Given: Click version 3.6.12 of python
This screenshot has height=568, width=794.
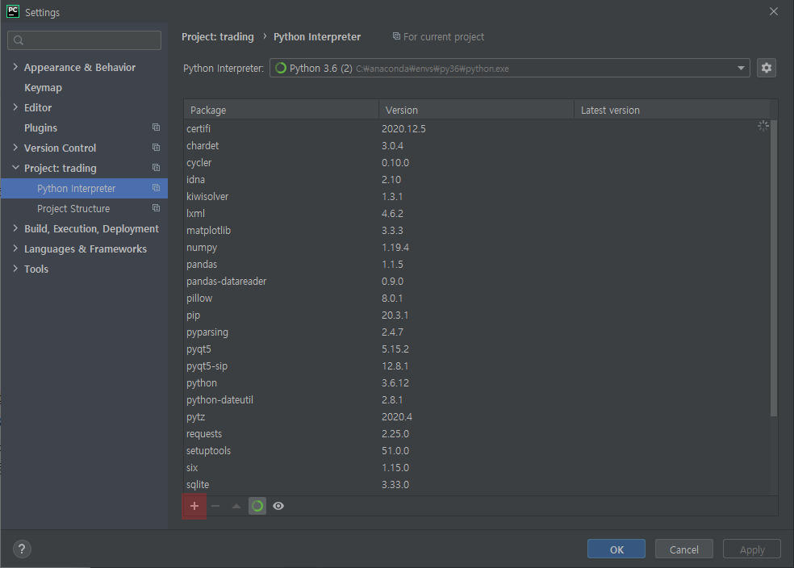Looking at the screenshot, I should (395, 383).
